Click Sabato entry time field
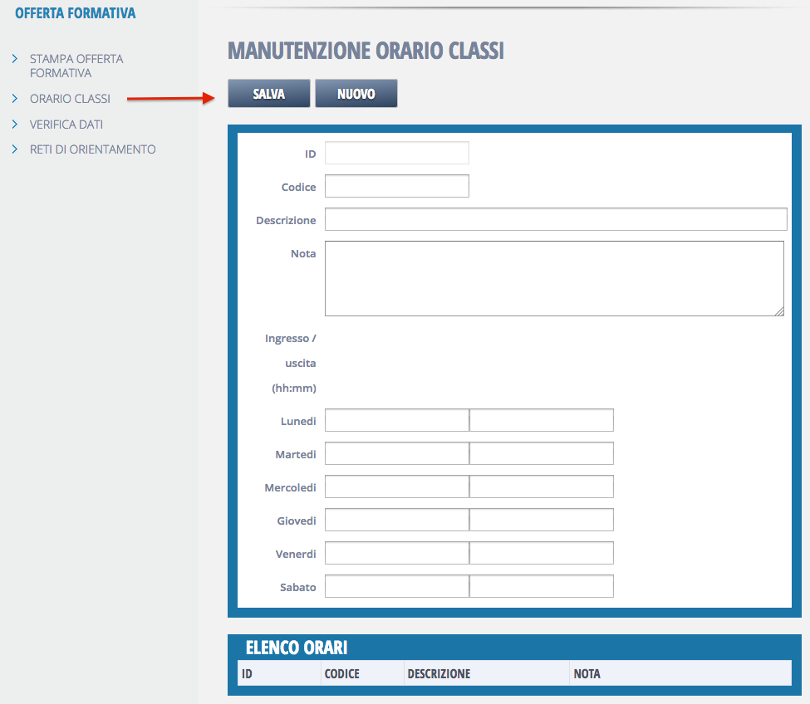This screenshot has height=704, width=810. 396,586
